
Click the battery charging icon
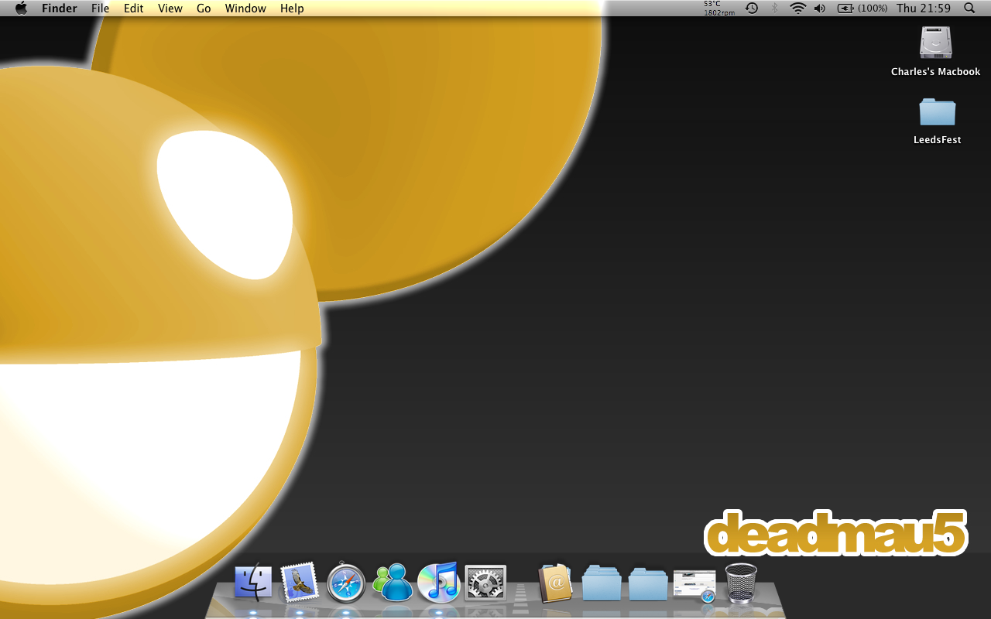(845, 9)
